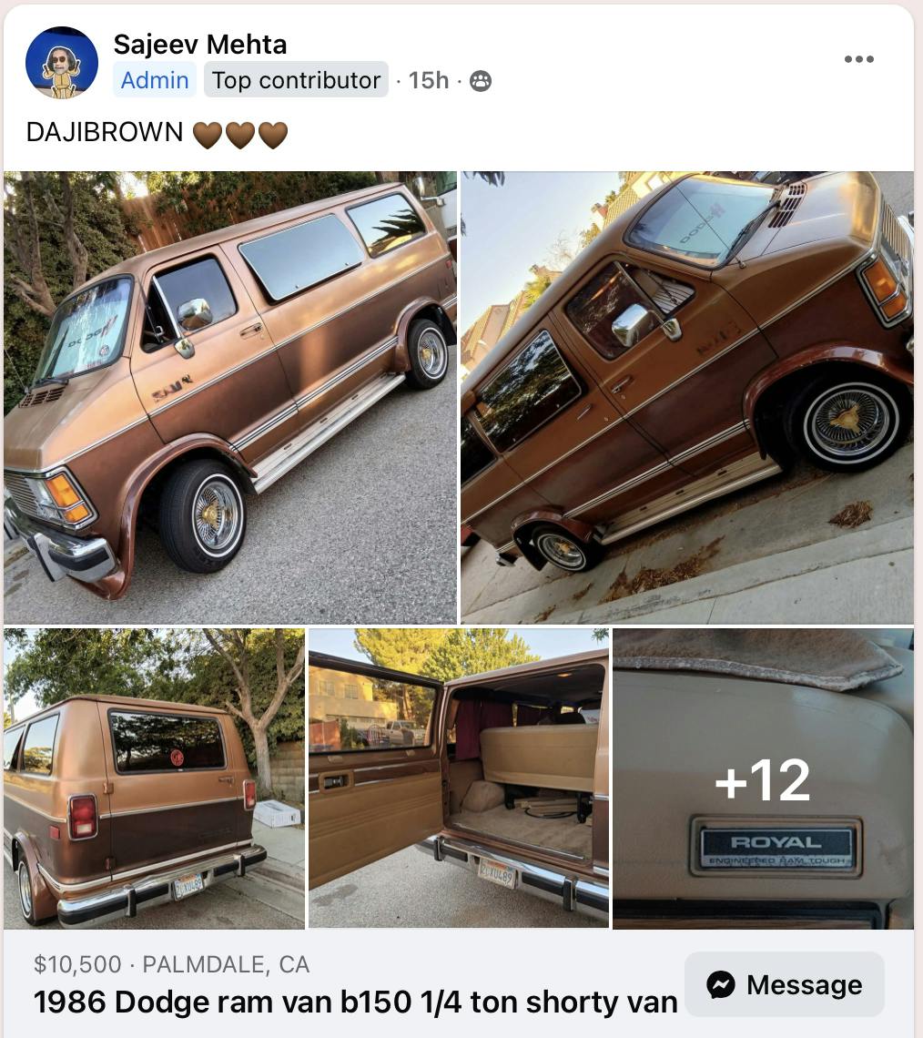This screenshot has height=1038, width=923.
Task: Click the 15h post timestamp
Action: 428,80
